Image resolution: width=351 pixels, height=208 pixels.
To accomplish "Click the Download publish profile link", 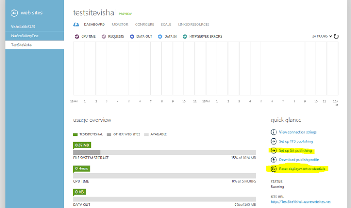I will [298, 159].
